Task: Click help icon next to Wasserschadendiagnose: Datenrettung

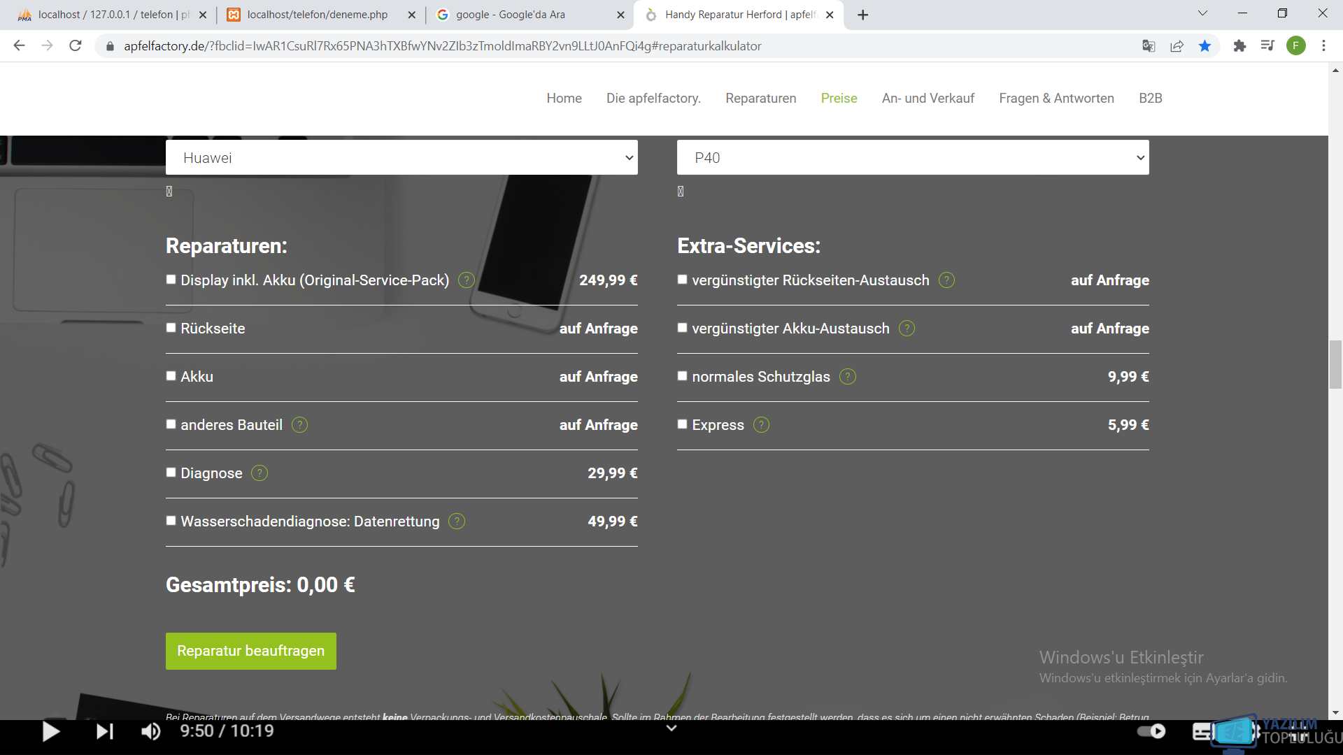Action: coord(457,522)
